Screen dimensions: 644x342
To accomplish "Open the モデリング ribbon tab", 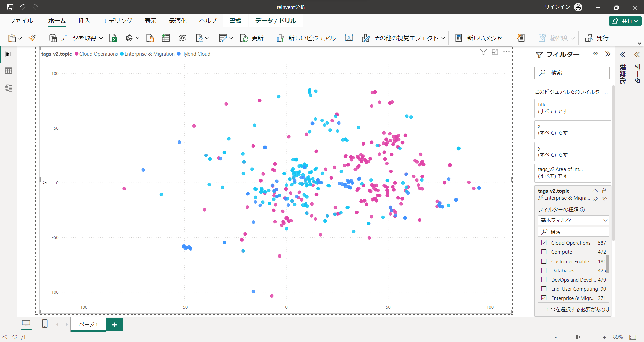I will tap(117, 21).
